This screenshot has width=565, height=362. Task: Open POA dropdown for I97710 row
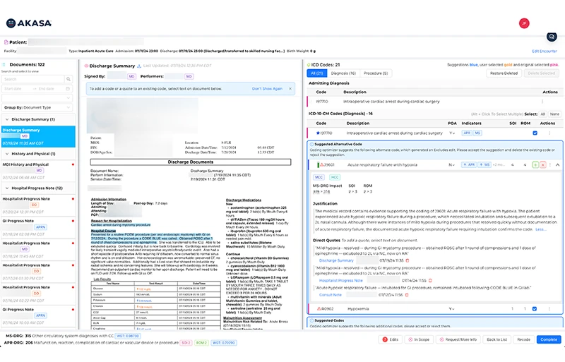pyautogui.click(x=452, y=133)
